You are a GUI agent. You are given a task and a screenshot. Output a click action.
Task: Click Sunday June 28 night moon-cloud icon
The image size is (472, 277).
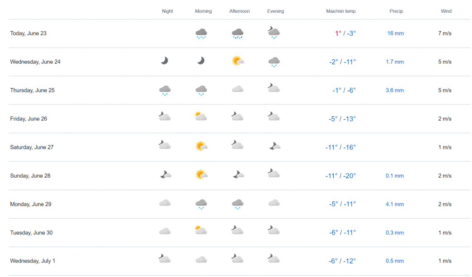(165, 175)
